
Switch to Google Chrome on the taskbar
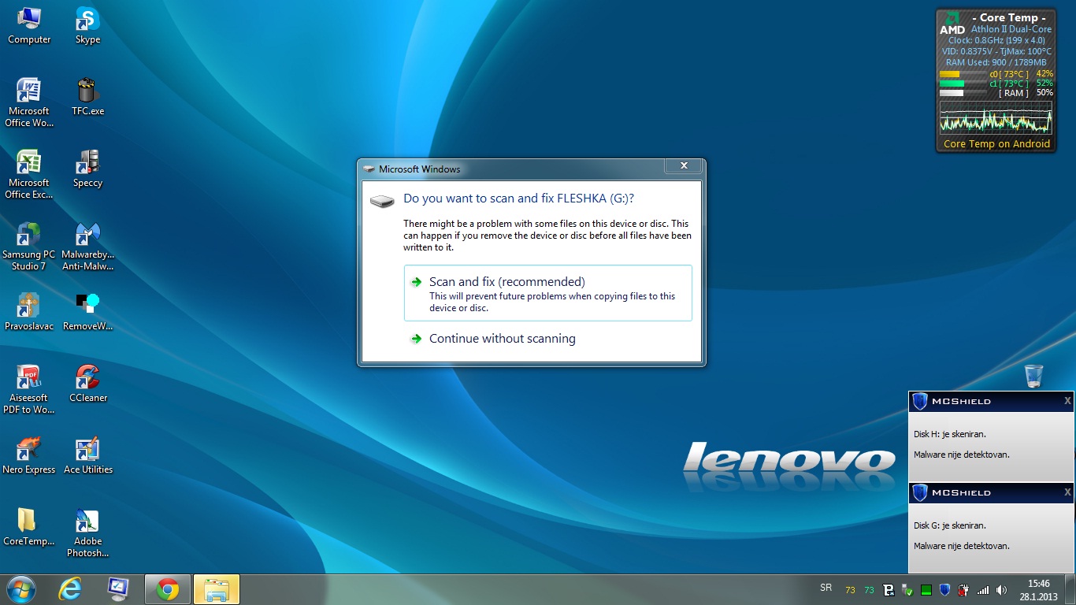pos(167,589)
